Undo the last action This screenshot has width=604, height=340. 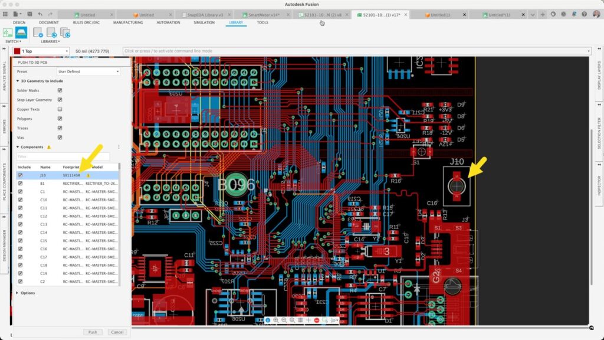point(40,14)
